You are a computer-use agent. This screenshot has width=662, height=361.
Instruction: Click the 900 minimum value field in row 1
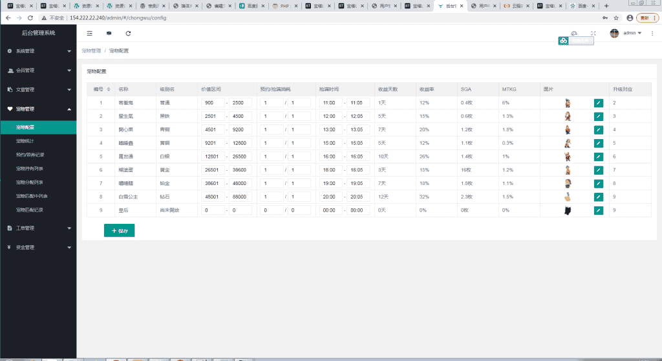point(212,102)
